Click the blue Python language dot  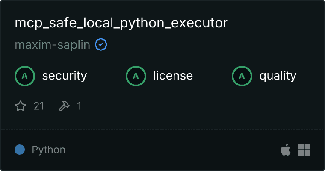pos(20,150)
